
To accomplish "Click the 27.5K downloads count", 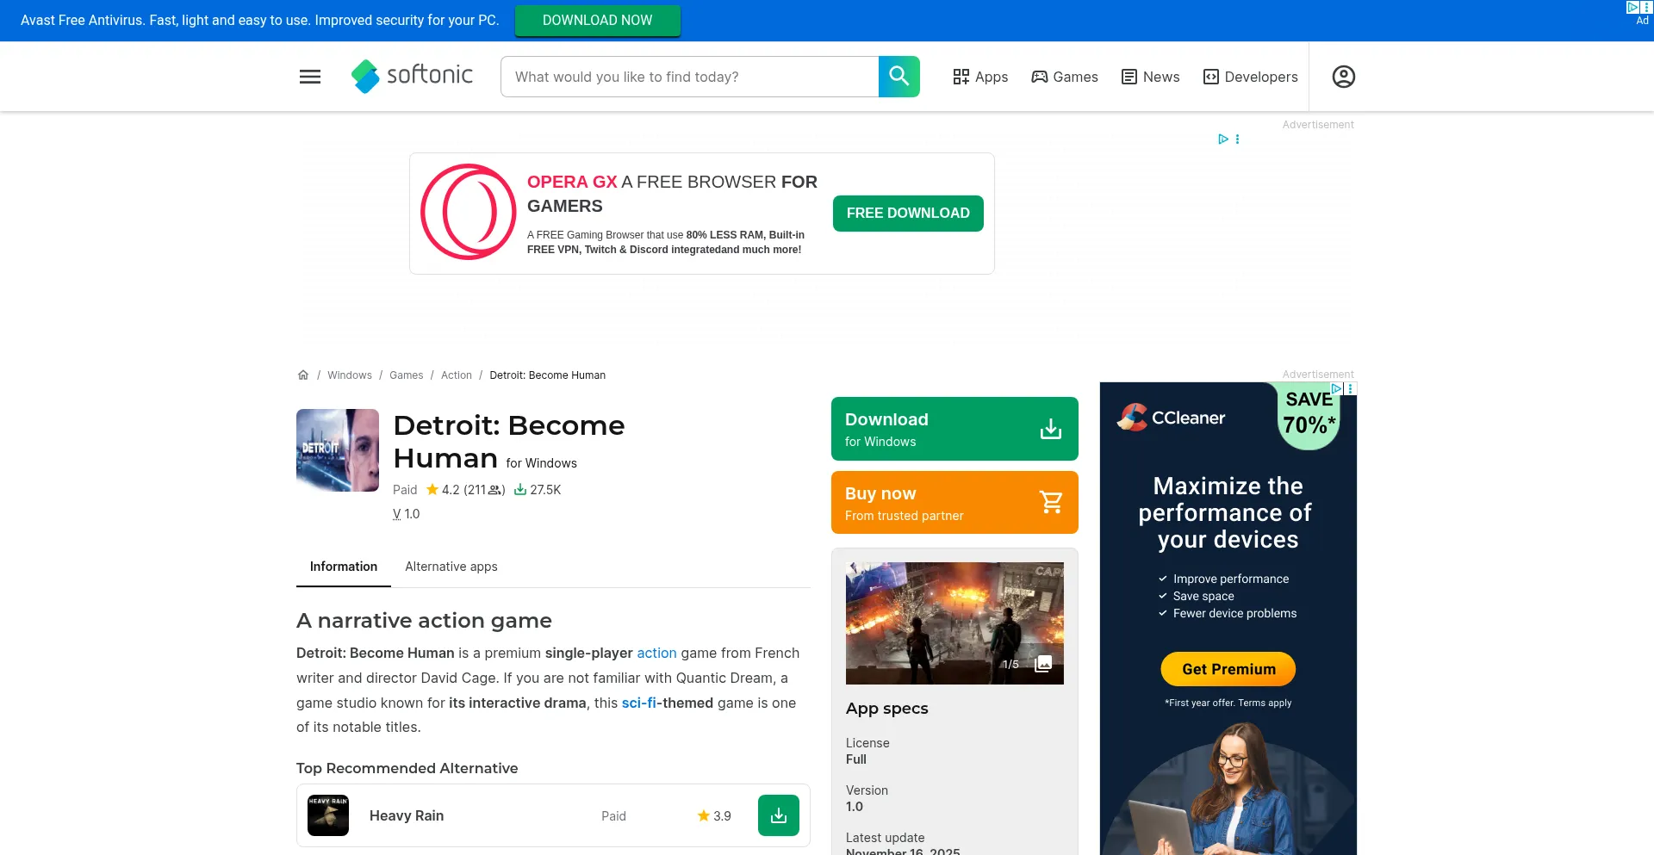I will click(538, 490).
